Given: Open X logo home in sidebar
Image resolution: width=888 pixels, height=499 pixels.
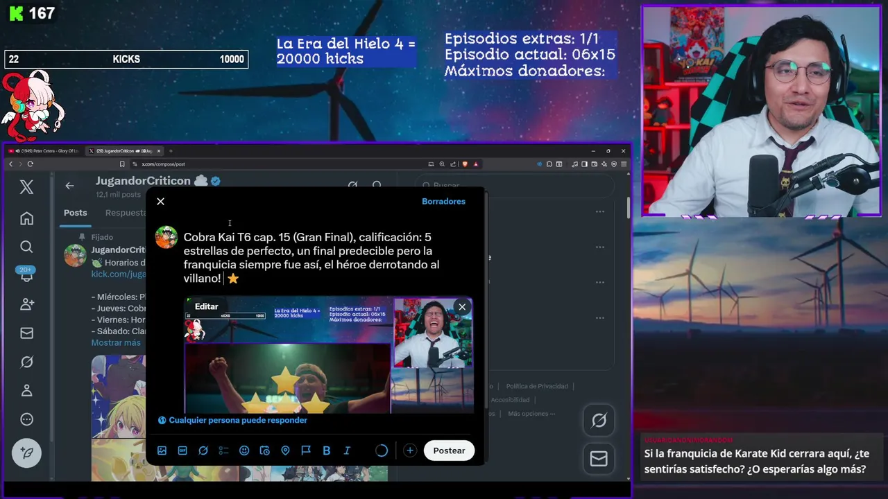Looking at the screenshot, I should pos(26,186).
